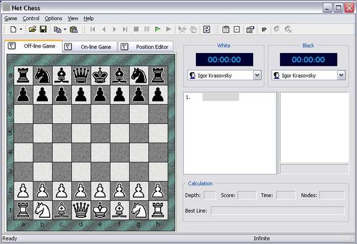This screenshot has height=244, width=357.
Task: Select the black rook on h8
Action: (x=158, y=75)
